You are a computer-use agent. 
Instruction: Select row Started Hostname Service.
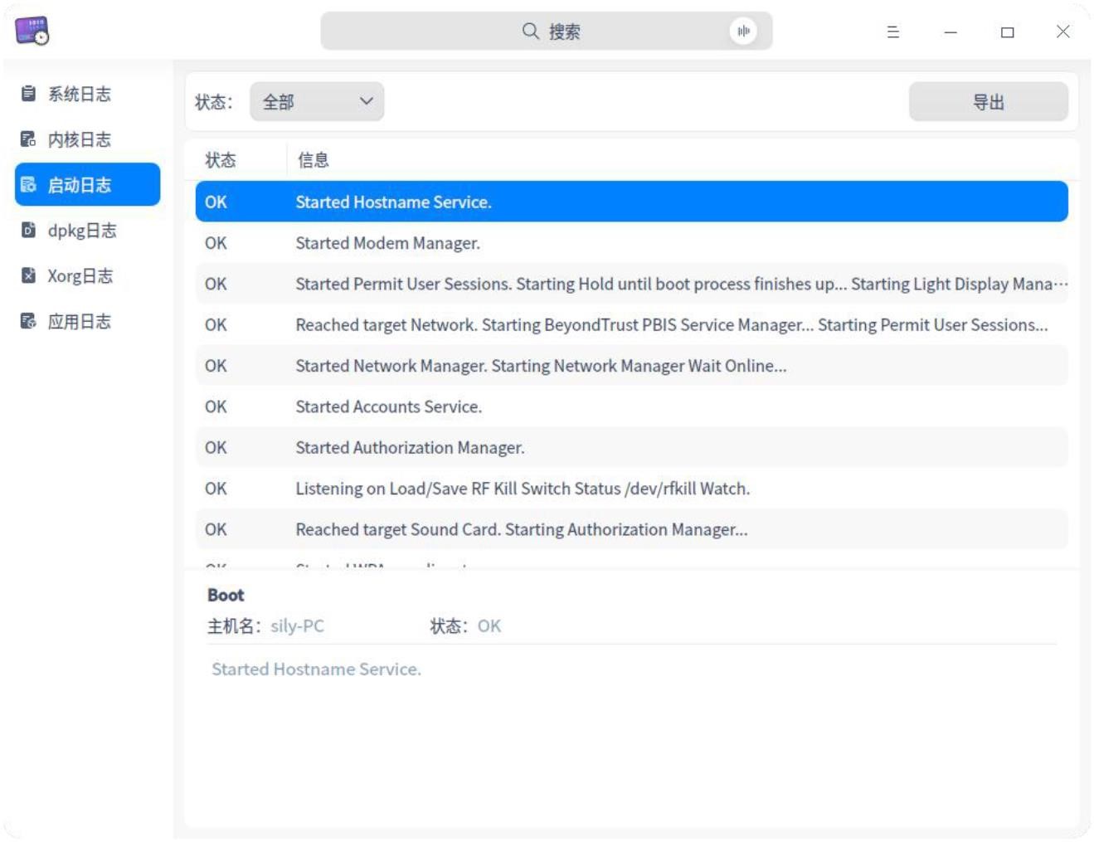click(631, 202)
